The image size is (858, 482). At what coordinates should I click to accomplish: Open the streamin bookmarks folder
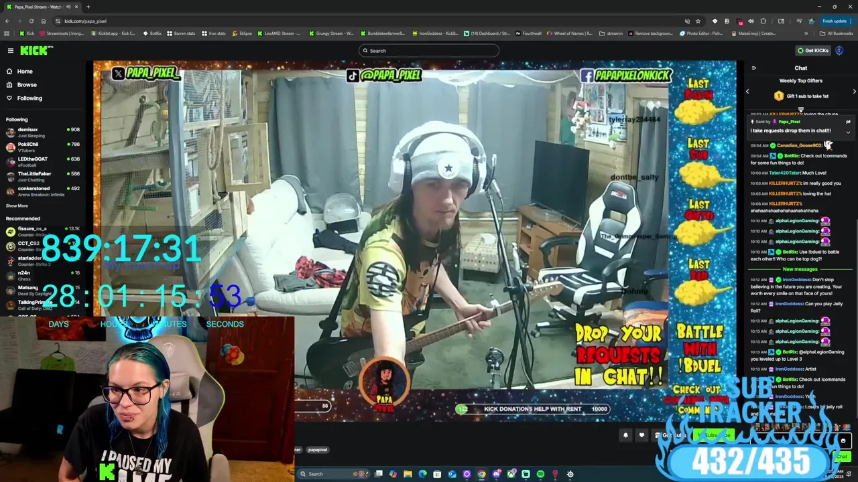pyautogui.click(x=611, y=33)
